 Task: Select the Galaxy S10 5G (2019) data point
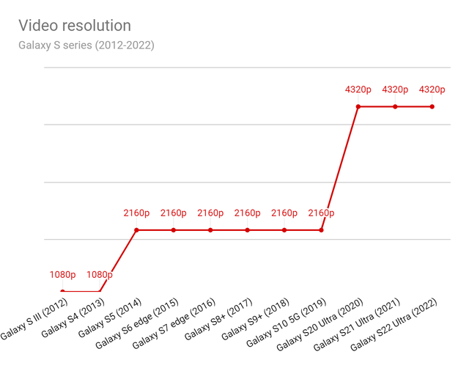[322, 230]
